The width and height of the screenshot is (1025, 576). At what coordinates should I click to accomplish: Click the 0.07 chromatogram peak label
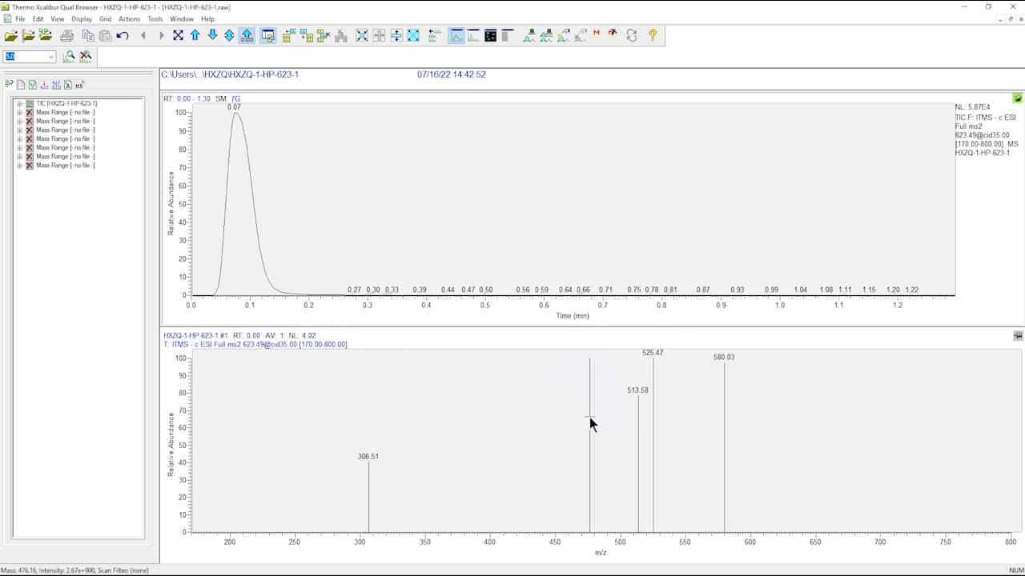coord(234,107)
